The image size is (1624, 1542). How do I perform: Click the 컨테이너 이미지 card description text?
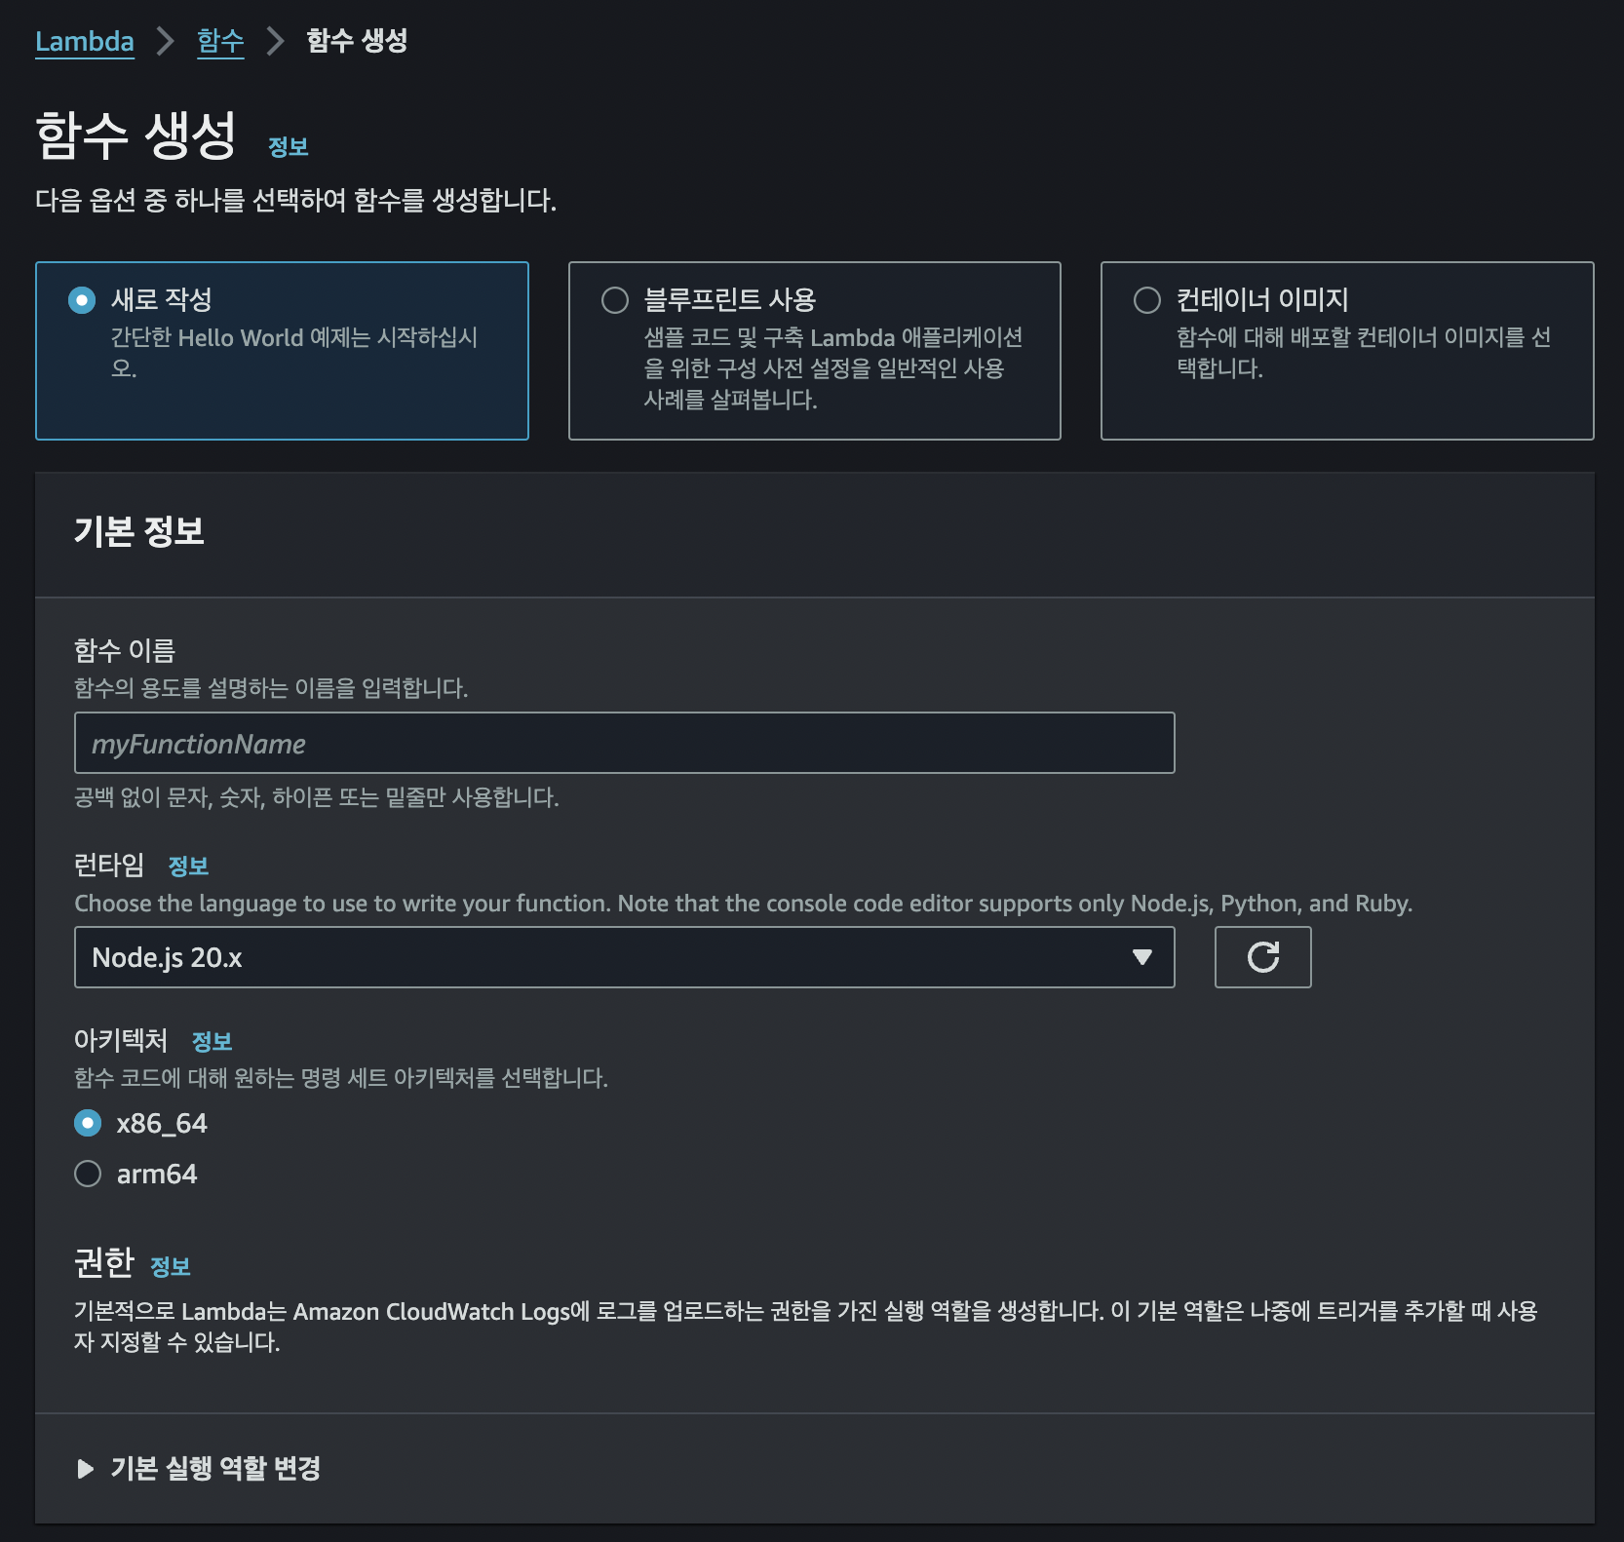1364,353
